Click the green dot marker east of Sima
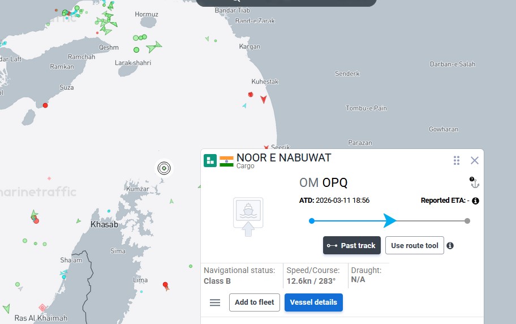Screen dimensions: 516x324 [191, 266]
